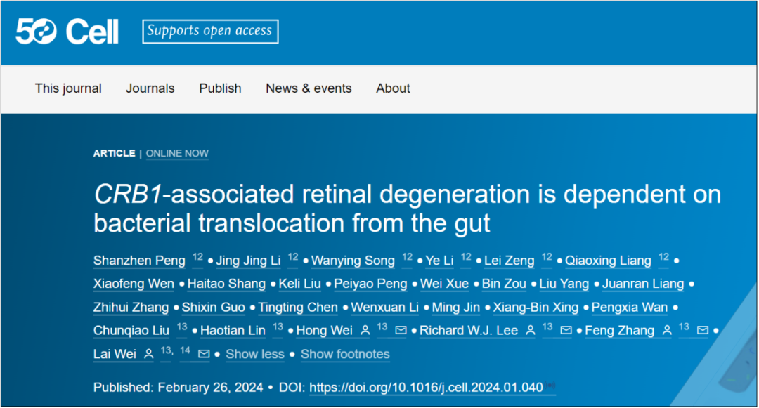The image size is (759, 408).
Task: Open the This journal menu
Action: click(x=68, y=88)
